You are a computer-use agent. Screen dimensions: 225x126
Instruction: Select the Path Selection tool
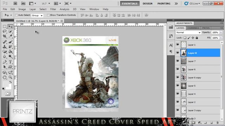pos(5,67)
